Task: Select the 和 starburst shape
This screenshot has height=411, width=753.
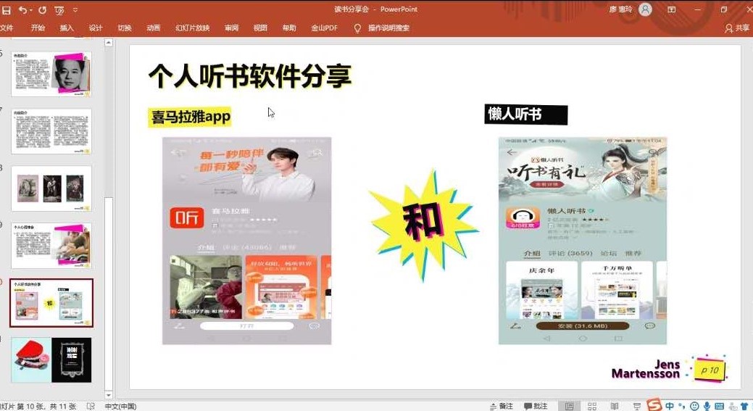Action: pos(423,225)
